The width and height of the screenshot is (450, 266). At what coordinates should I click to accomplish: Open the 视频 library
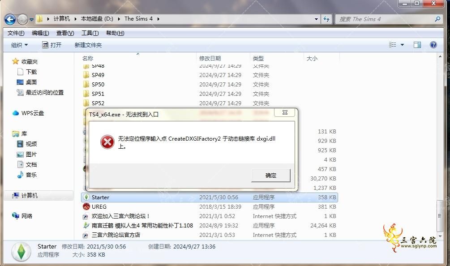point(31,144)
